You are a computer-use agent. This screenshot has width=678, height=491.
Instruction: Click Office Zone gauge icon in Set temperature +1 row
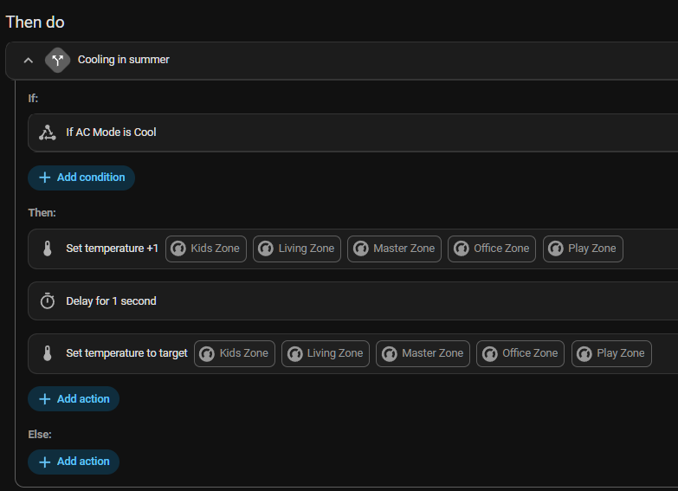click(462, 249)
